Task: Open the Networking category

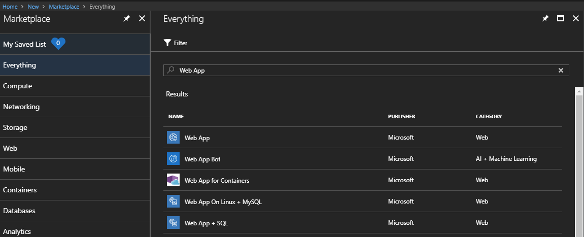Action: [x=75, y=107]
